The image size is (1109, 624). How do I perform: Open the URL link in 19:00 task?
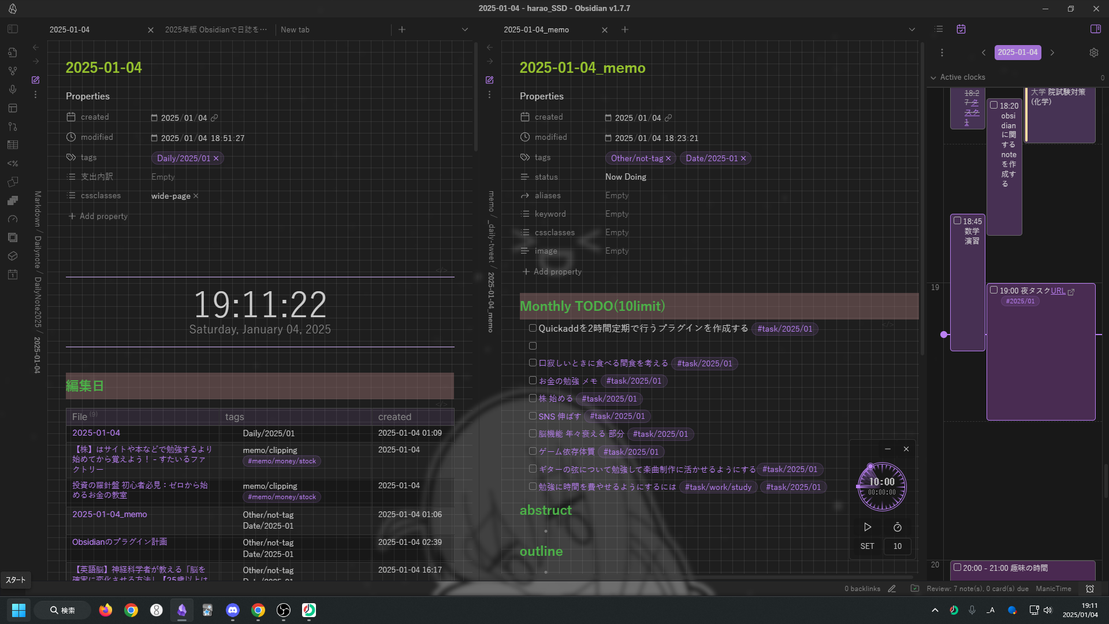1058,291
